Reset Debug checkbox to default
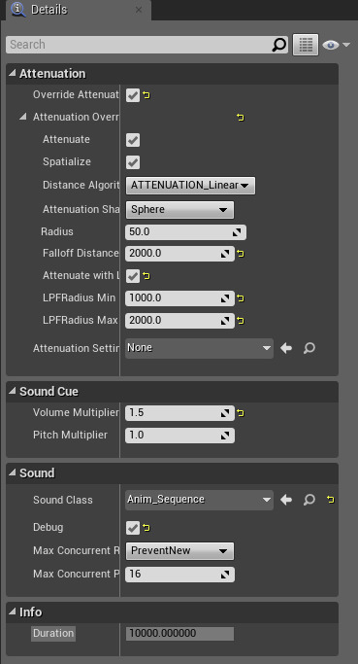Viewport: 358px width, 664px height. point(146,528)
